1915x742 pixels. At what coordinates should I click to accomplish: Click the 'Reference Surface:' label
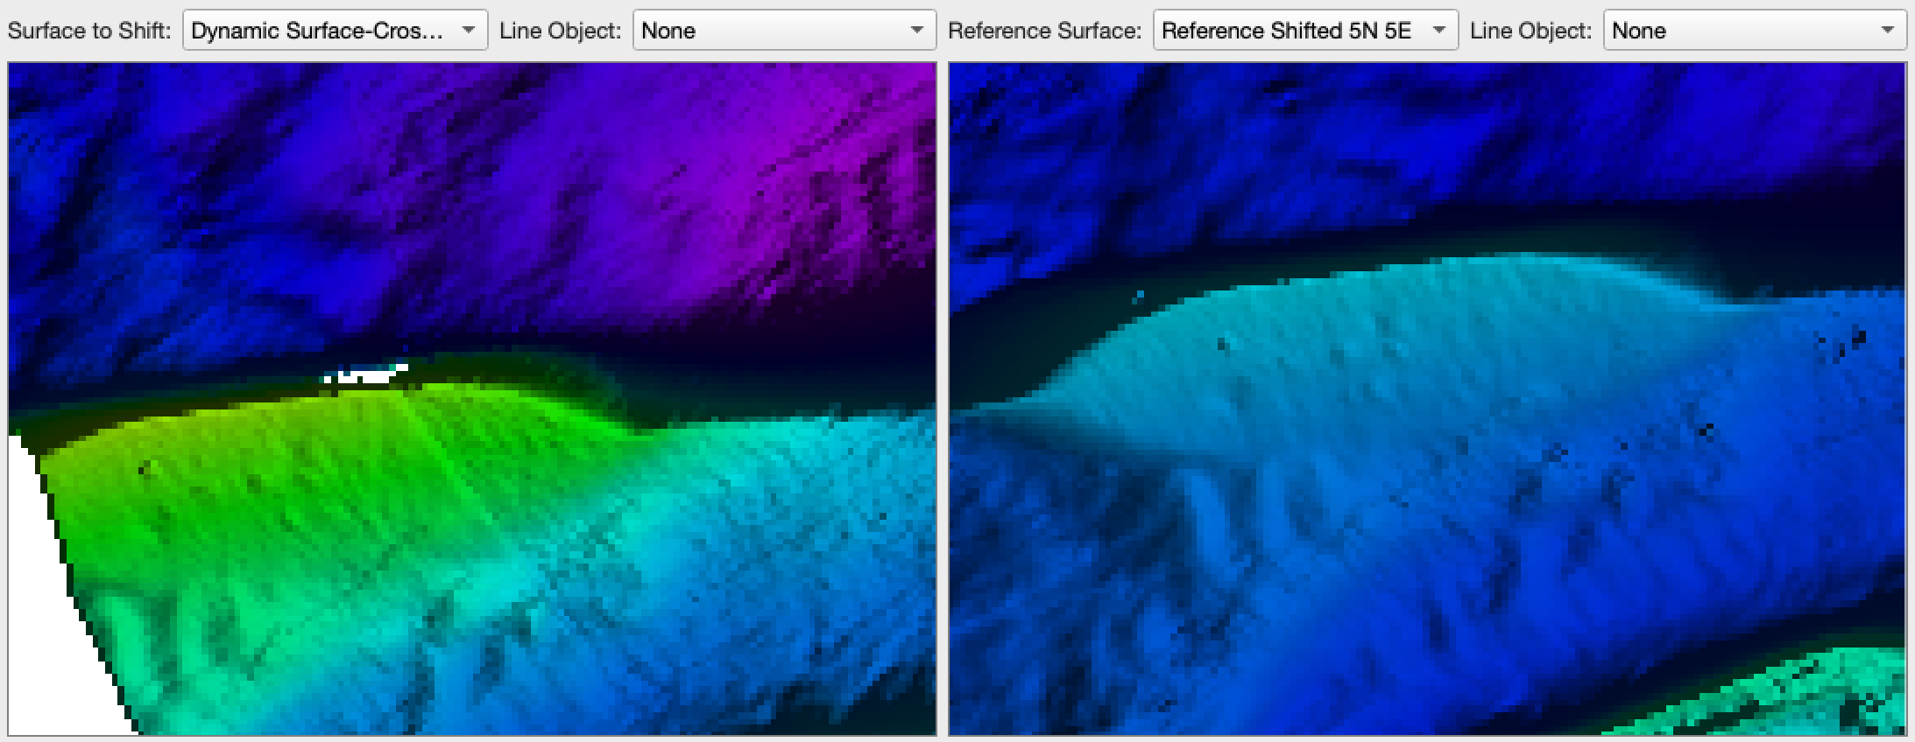(1044, 31)
